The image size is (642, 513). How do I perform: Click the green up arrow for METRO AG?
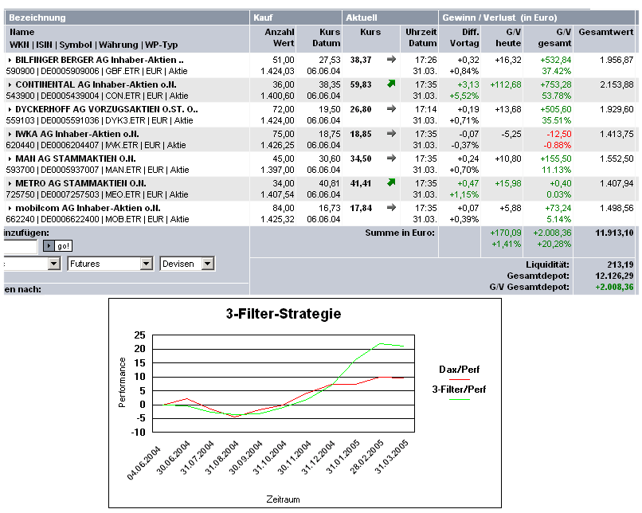pyautogui.click(x=391, y=182)
